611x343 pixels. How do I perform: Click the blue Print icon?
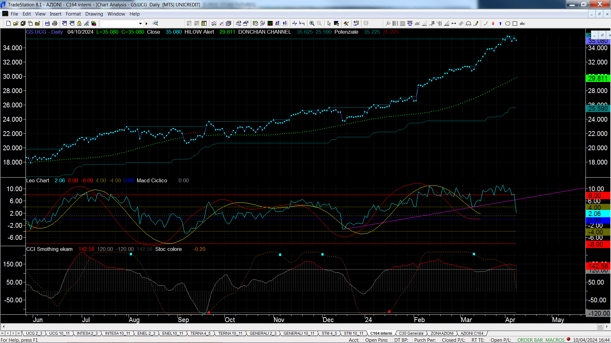[x=47, y=23]
